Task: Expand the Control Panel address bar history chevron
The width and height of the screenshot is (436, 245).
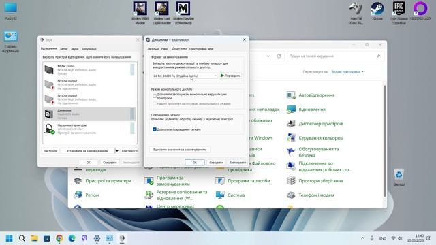Action: (x=268, y=56)
